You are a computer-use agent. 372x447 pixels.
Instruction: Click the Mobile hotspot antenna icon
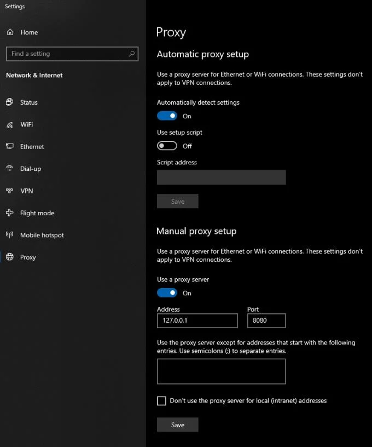pyautogui.click(x=10, y=235)
